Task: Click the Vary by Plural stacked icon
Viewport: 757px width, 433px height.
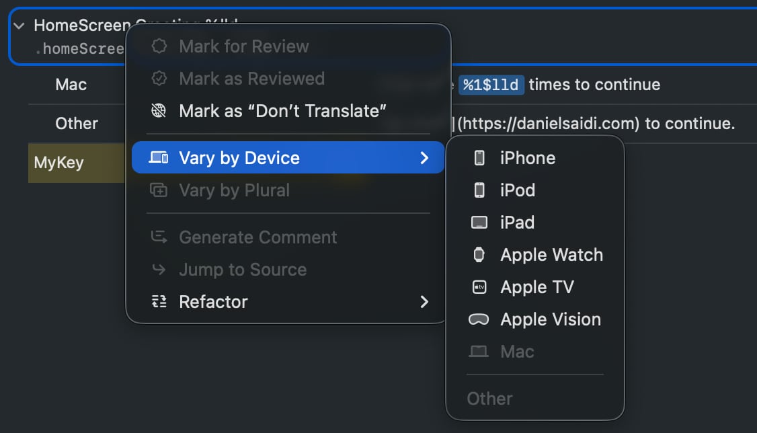Action: (159, 190)
